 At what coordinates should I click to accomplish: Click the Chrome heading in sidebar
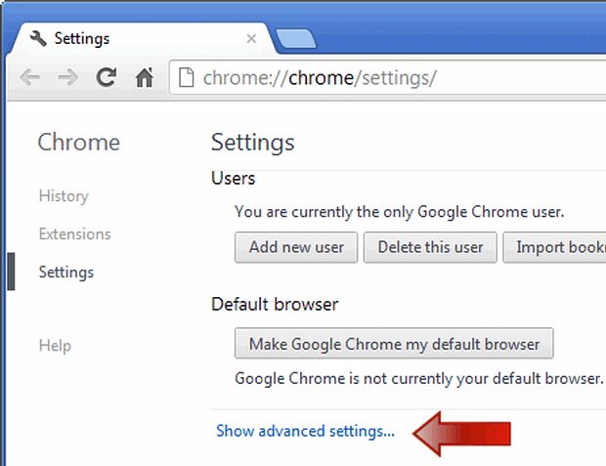pos(79,143)
